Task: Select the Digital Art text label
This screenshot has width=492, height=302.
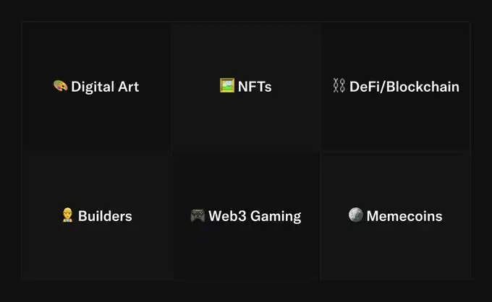Action: pyautogui.click(x=105, y=87)
